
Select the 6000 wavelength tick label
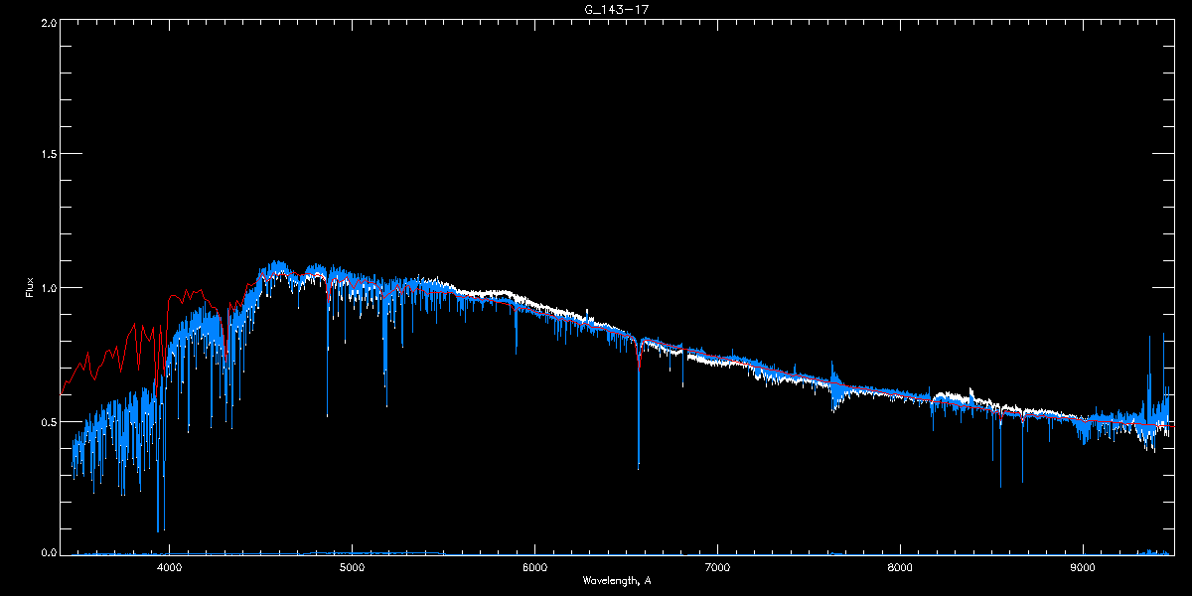(534, 567)
